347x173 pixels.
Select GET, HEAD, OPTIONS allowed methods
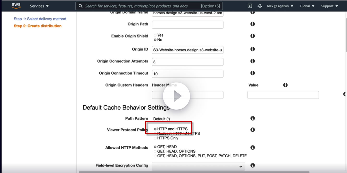click(x=155, y=151)
